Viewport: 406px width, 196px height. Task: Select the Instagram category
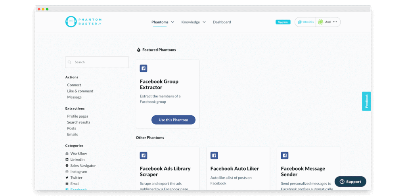click(79, 171)
